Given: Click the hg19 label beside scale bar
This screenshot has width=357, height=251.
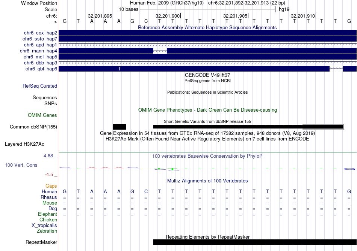Looking at the screenshot, I should (x=284, y=9).
